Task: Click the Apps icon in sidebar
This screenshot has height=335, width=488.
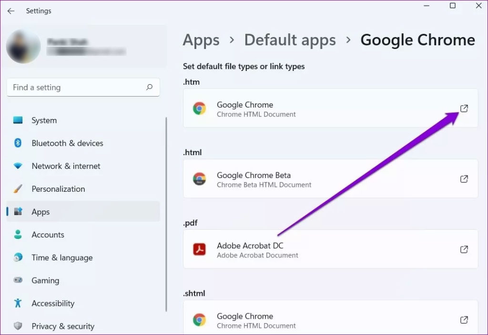Action: pyautogui.click(x=18, y=211)
